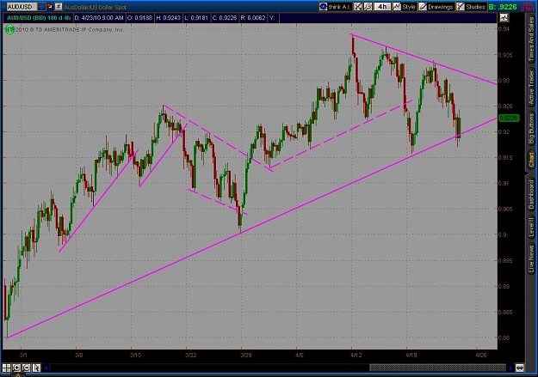Click the AusDollar/US Dollar Spot title text
The image size is (538, 377).
pyautogui.click(x=95, y=7)
